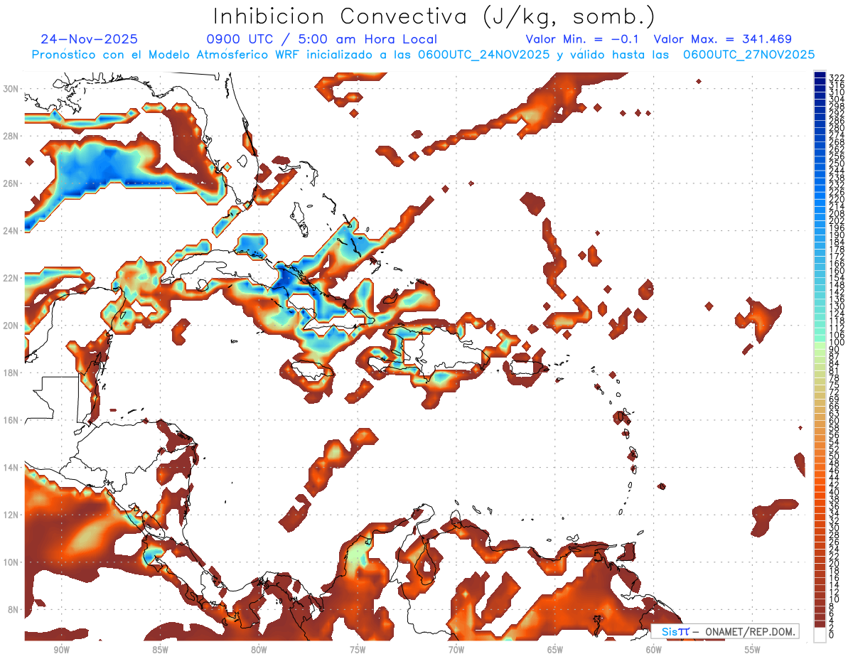Click the "10N" latitude label
This screenshot has height=659, width=853.
11,562
